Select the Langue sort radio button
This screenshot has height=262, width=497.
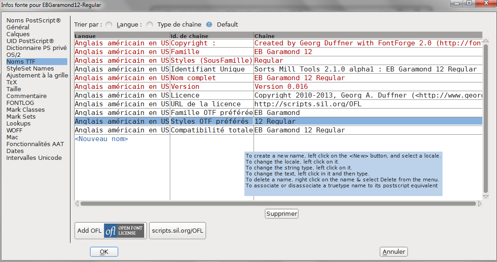coord(109,25)
